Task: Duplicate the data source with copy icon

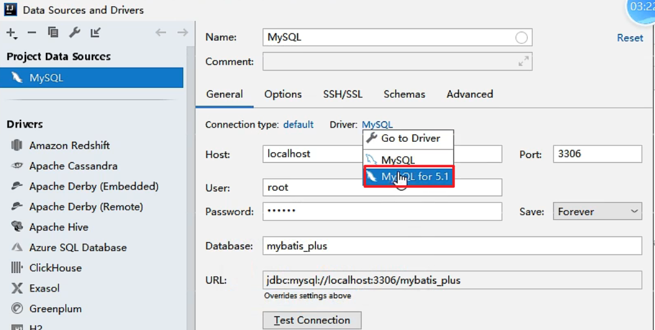Action: coord(53,32)
